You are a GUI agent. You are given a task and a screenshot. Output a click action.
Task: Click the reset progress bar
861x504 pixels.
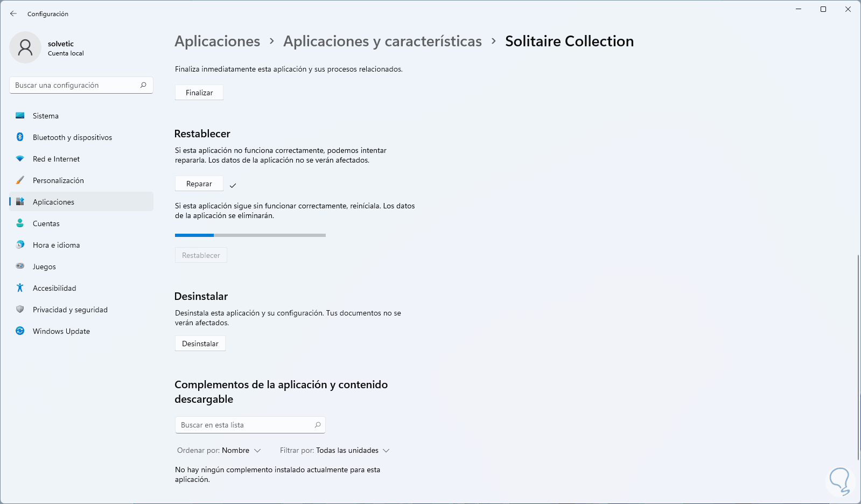250,235
